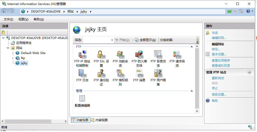The image size is (257, 132).
Task: Click the address bar path field
Action: (123, 12)
